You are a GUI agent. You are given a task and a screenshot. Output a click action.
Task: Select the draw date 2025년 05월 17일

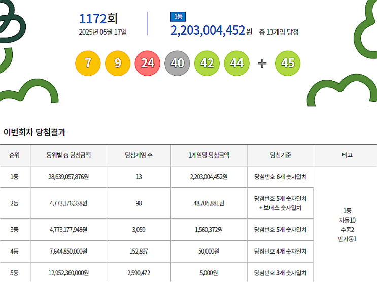click(102, 32)
